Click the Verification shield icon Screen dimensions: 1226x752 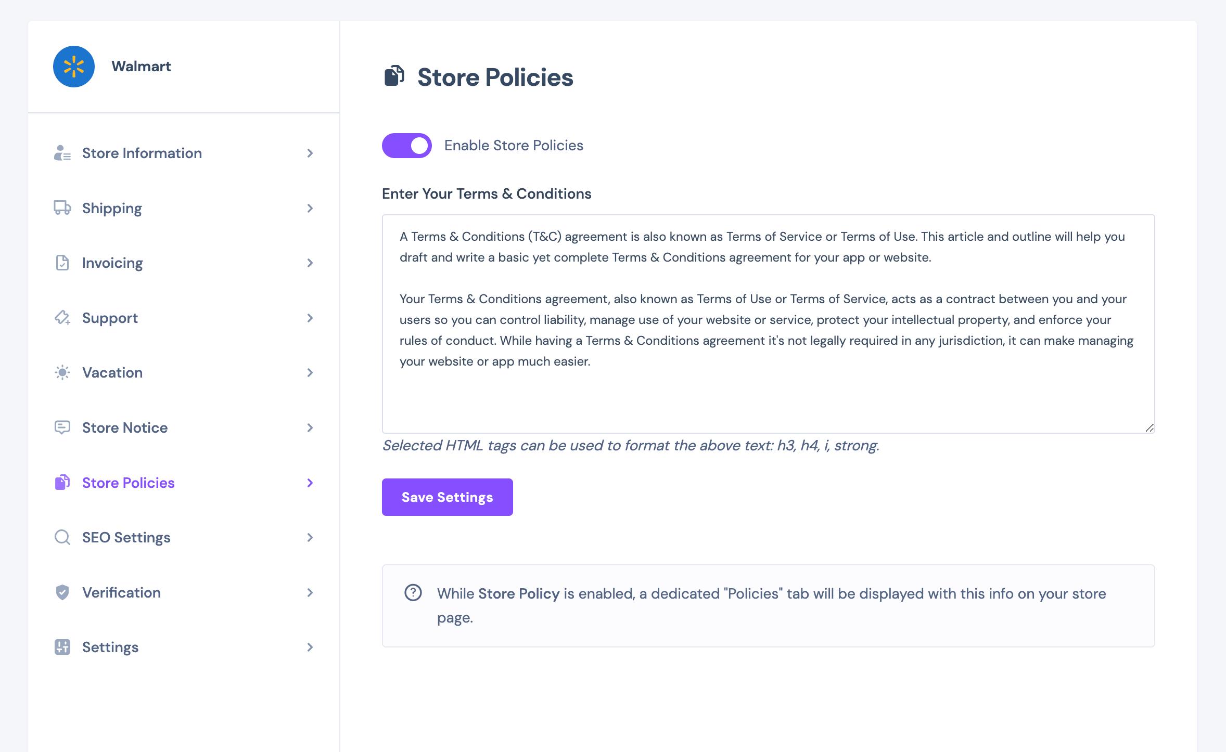(x=62, y=592)
